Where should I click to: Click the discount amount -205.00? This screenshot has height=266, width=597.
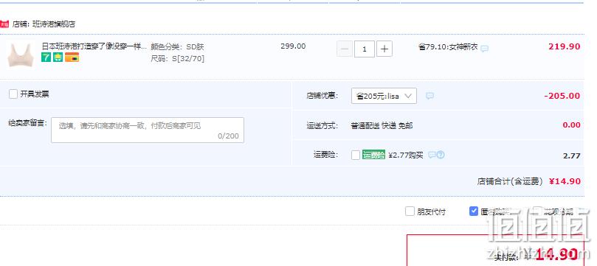tap(562, 96)
